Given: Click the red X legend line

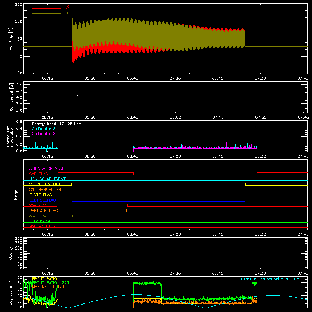Looking at the screenshot, I should (x=46, y=8).
